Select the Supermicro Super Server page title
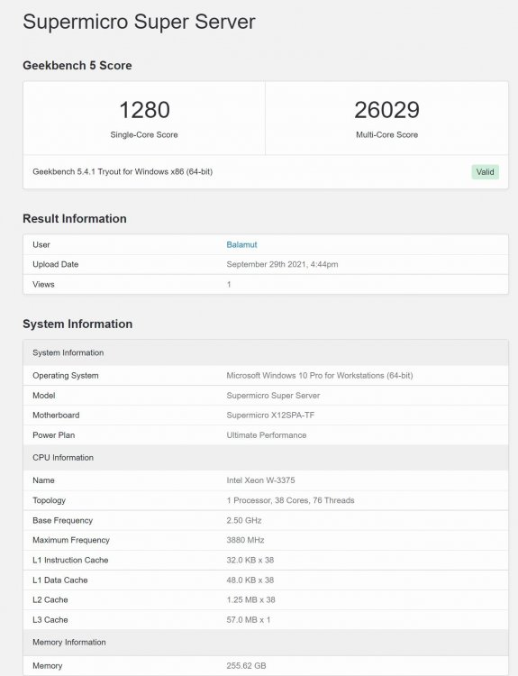518x676 pixels. (139, 22)
